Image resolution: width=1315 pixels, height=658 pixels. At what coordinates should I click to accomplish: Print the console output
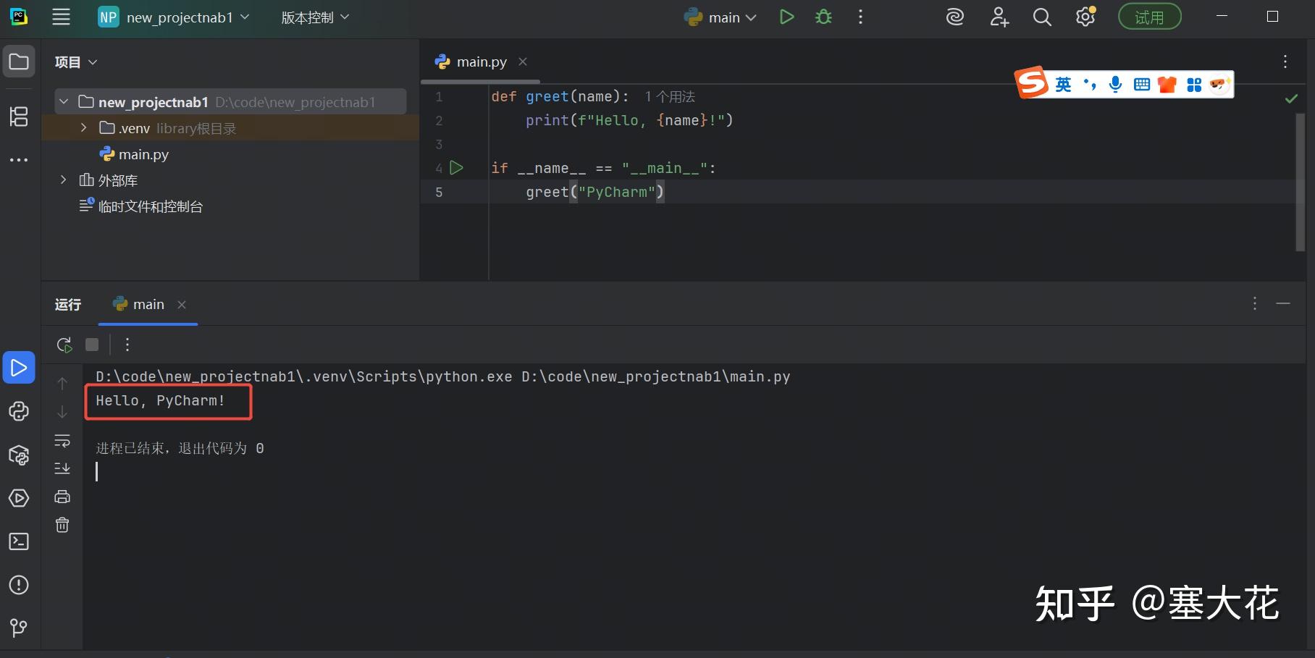point(62,497)
